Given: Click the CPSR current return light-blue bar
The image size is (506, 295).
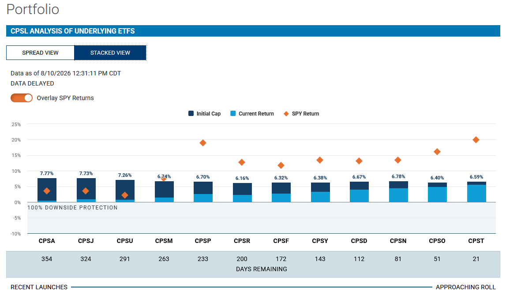Looking at the screenshot, I should [x=242, y=198].
